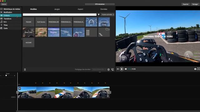This screenshot has width=200, height=112.
Task: Click the import template icon beside plus
Action: pos(112,69)
